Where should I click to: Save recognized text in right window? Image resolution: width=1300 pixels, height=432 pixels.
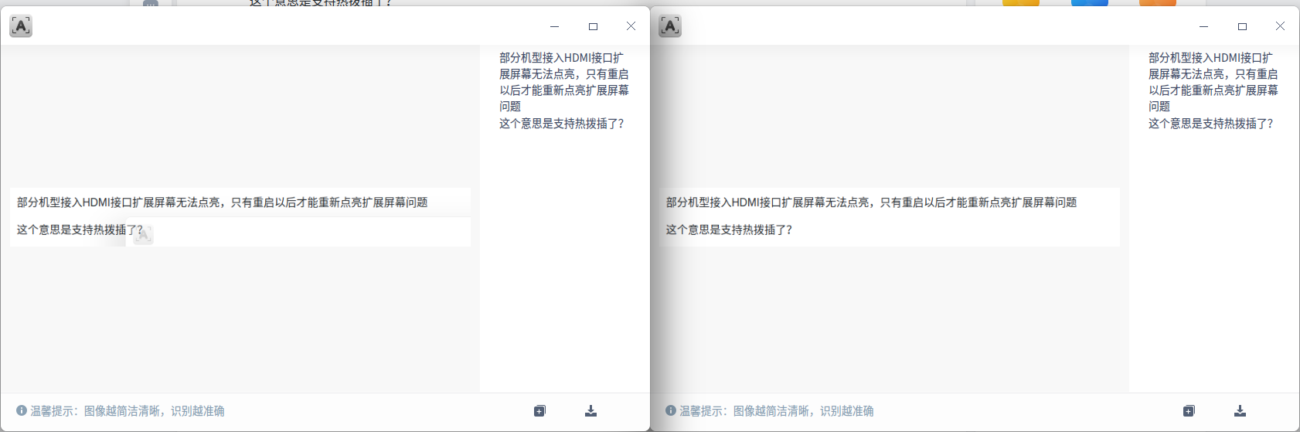(x=1240, y=411)
